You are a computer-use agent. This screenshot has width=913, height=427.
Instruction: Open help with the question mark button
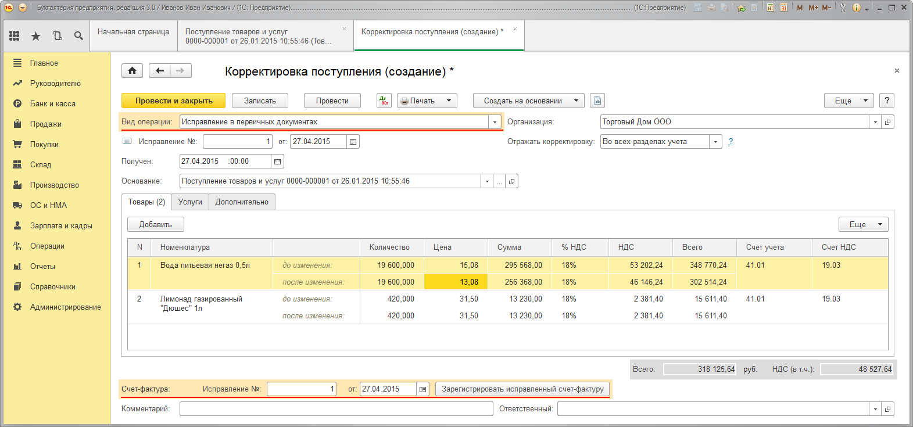[x=887, y=101]
